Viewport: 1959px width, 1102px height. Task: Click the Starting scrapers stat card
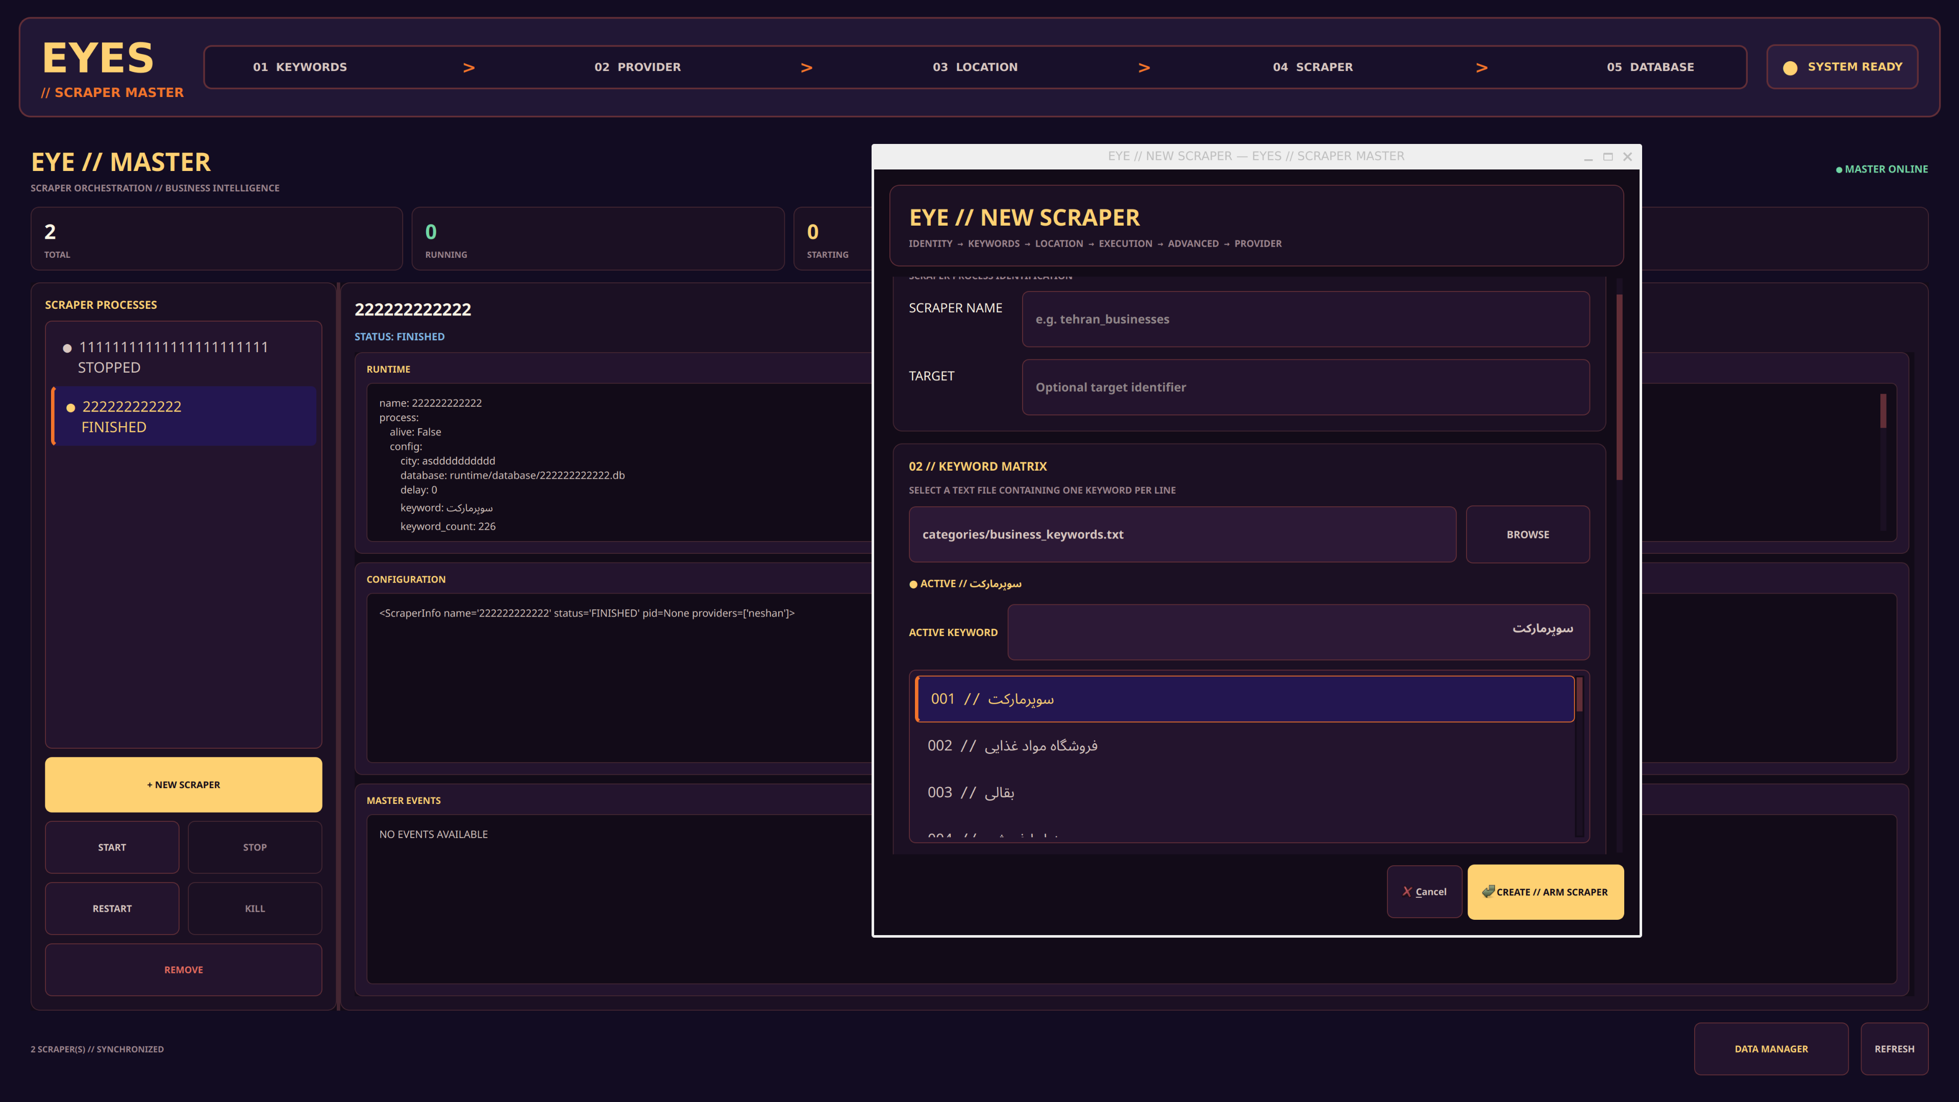point(833,239)
